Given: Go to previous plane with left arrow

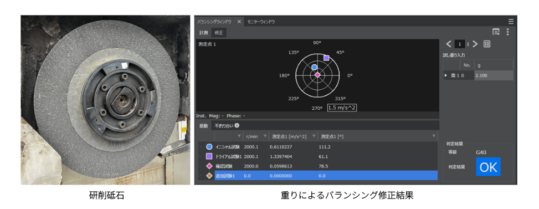Looking at the screenshot, I should (449, 44).
